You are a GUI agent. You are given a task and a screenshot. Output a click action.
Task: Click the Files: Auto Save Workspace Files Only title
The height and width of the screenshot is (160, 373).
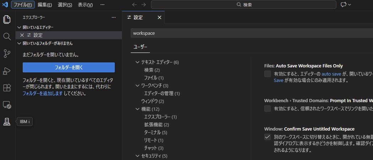[303, 66]
